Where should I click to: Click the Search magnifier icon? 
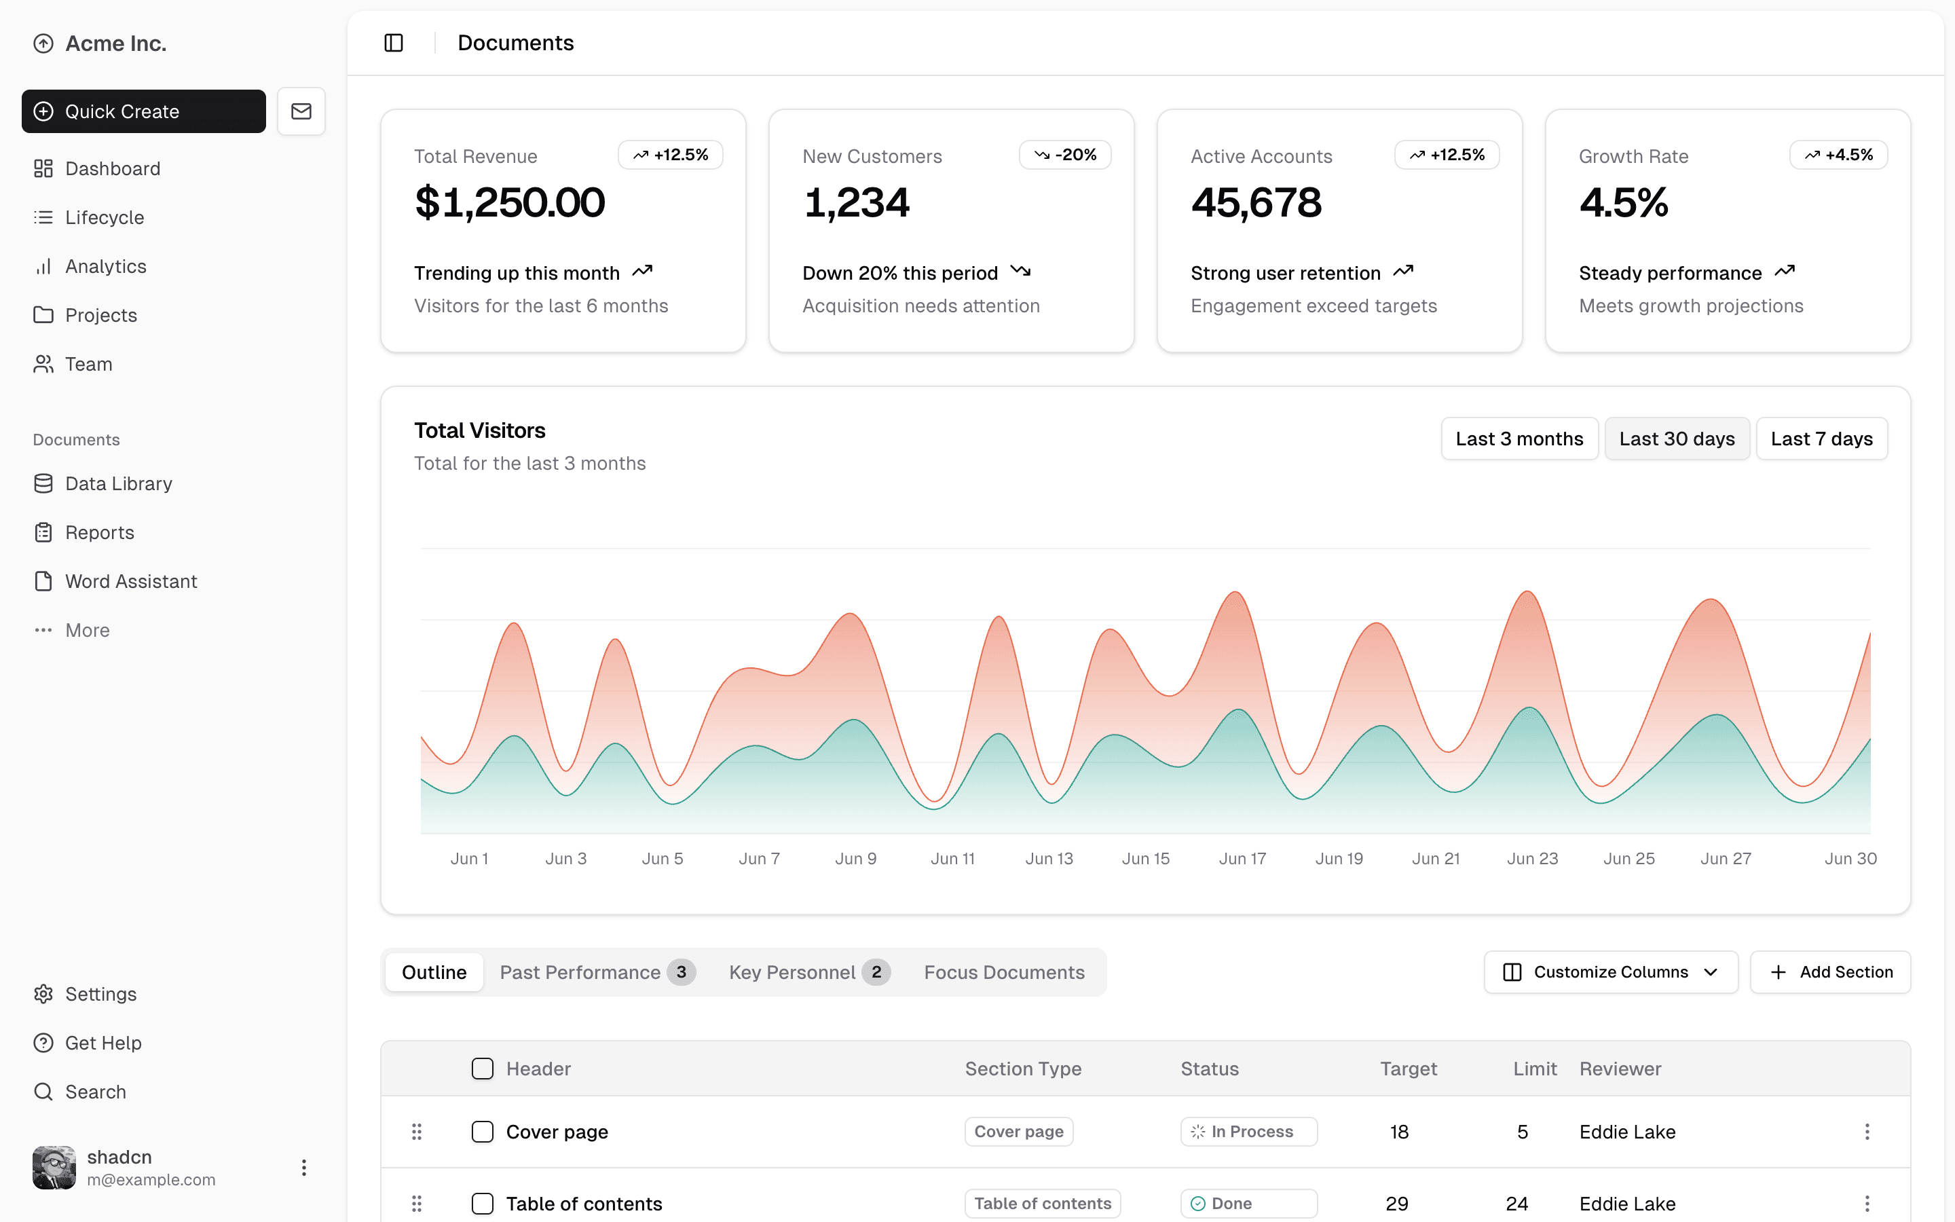[x=43, y=1092]
